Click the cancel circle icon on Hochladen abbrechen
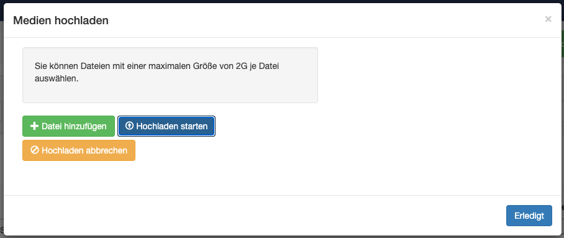The width and height of the screenshot is (564, 238). click(35, 150)
